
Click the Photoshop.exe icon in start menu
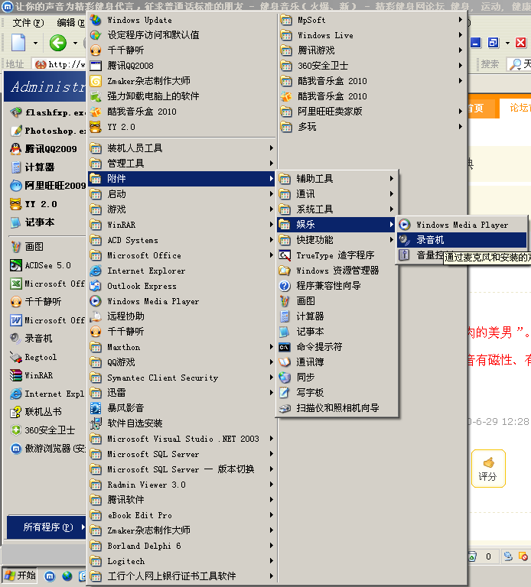pyautogui.click(x=16, y=131)
